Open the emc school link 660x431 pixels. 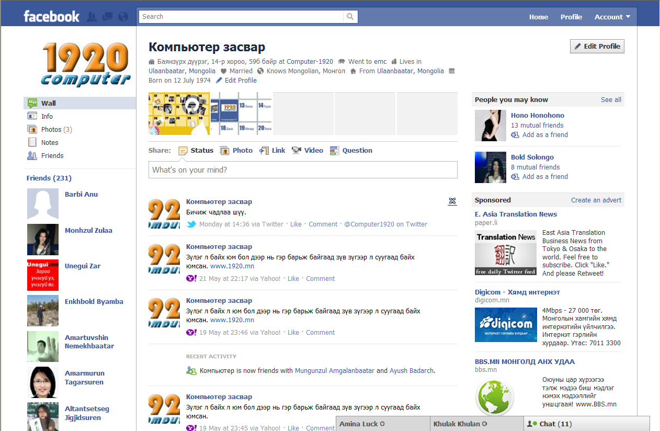point(380,62)
